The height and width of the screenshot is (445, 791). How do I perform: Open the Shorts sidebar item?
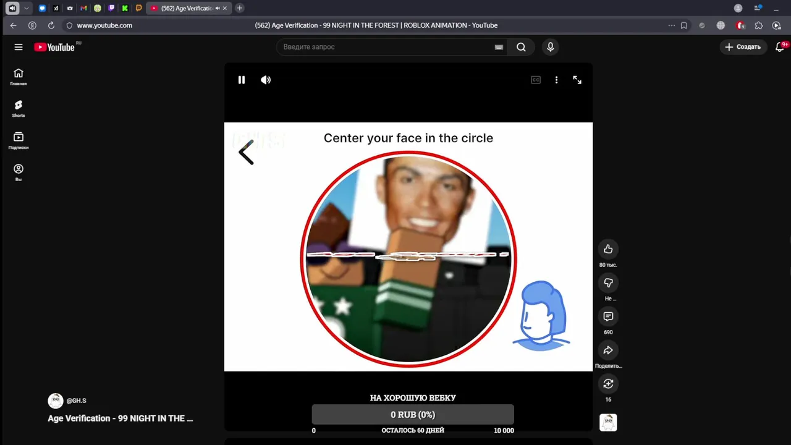[x=19, y=109]
